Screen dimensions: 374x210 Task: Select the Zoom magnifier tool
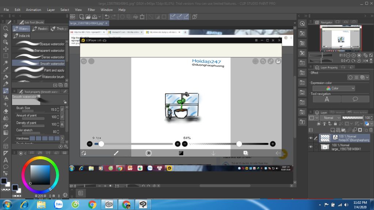5,28
